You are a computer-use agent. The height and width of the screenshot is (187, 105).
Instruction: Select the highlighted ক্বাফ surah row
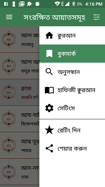20,92
